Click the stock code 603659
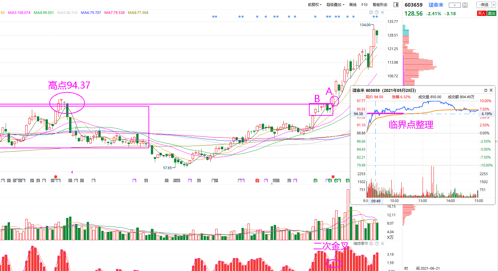The width and height of the screenshot is (498, 271). pos(414,5)
